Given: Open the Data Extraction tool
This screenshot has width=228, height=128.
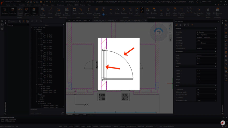Looking at the screenshot, I should tap(66, 11).
